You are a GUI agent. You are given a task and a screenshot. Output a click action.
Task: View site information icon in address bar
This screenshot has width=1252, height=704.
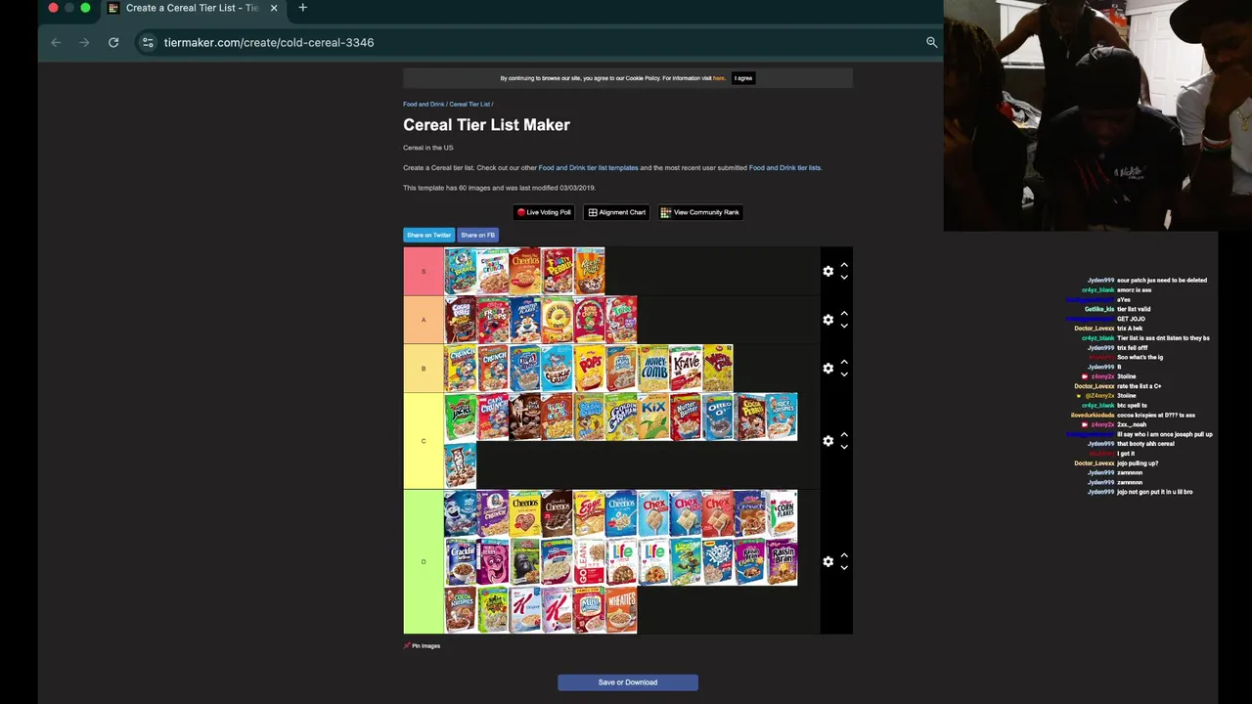pyautogui.click(x=148, y=42)
